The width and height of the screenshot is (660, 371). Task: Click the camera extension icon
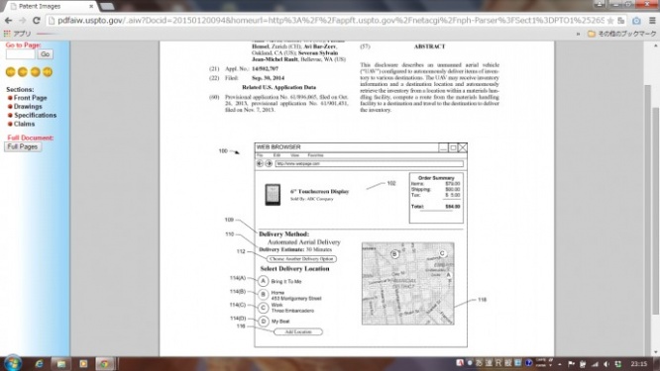pyautogui.click(x=636, y=20)
